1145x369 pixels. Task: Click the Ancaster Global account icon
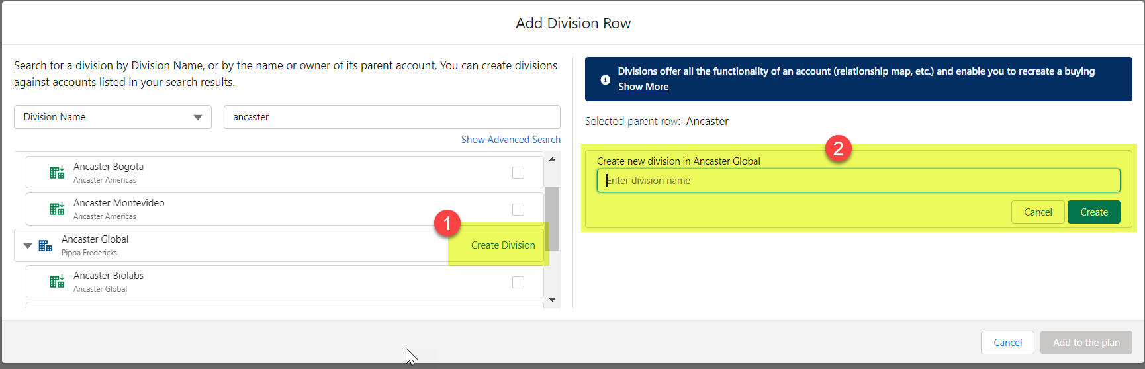[x=45, y=246]
